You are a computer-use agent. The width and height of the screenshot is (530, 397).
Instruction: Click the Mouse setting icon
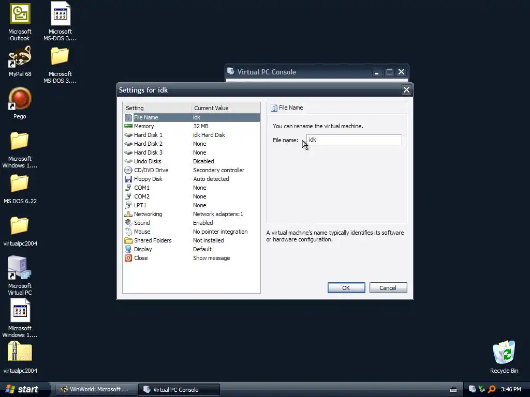click(128, 232)
